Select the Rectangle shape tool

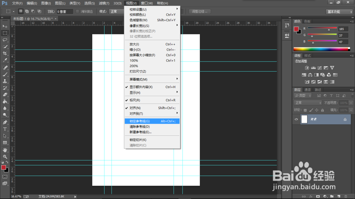click(5, 143)
